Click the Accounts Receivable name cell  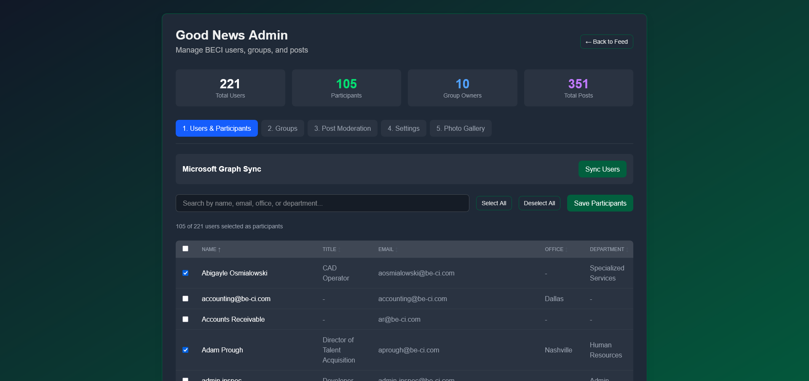[233, 319]
